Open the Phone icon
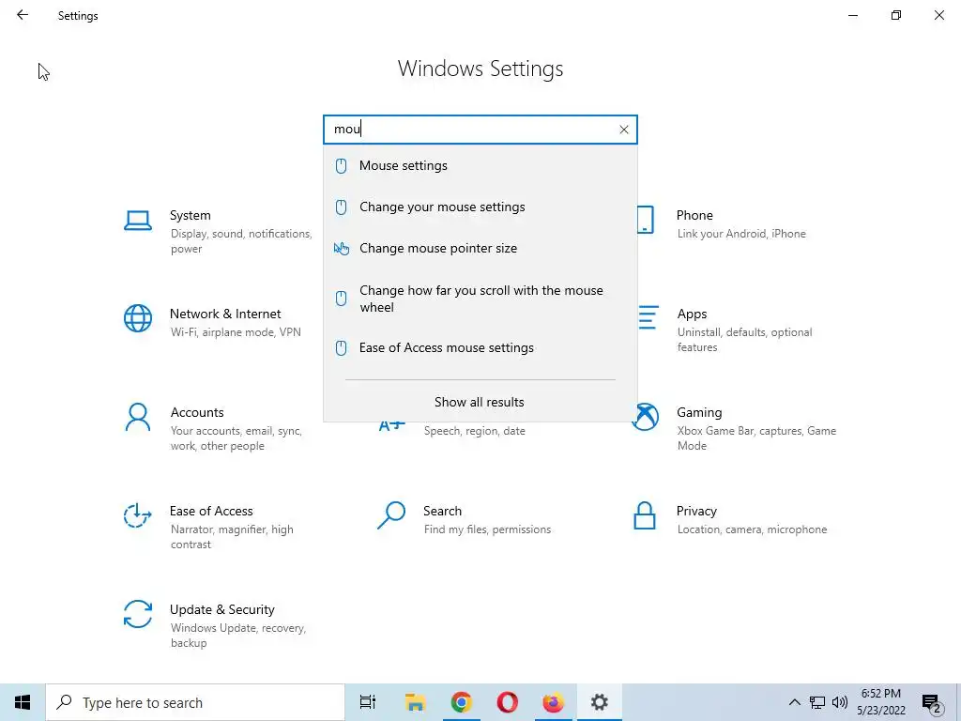 pos(646,220)
